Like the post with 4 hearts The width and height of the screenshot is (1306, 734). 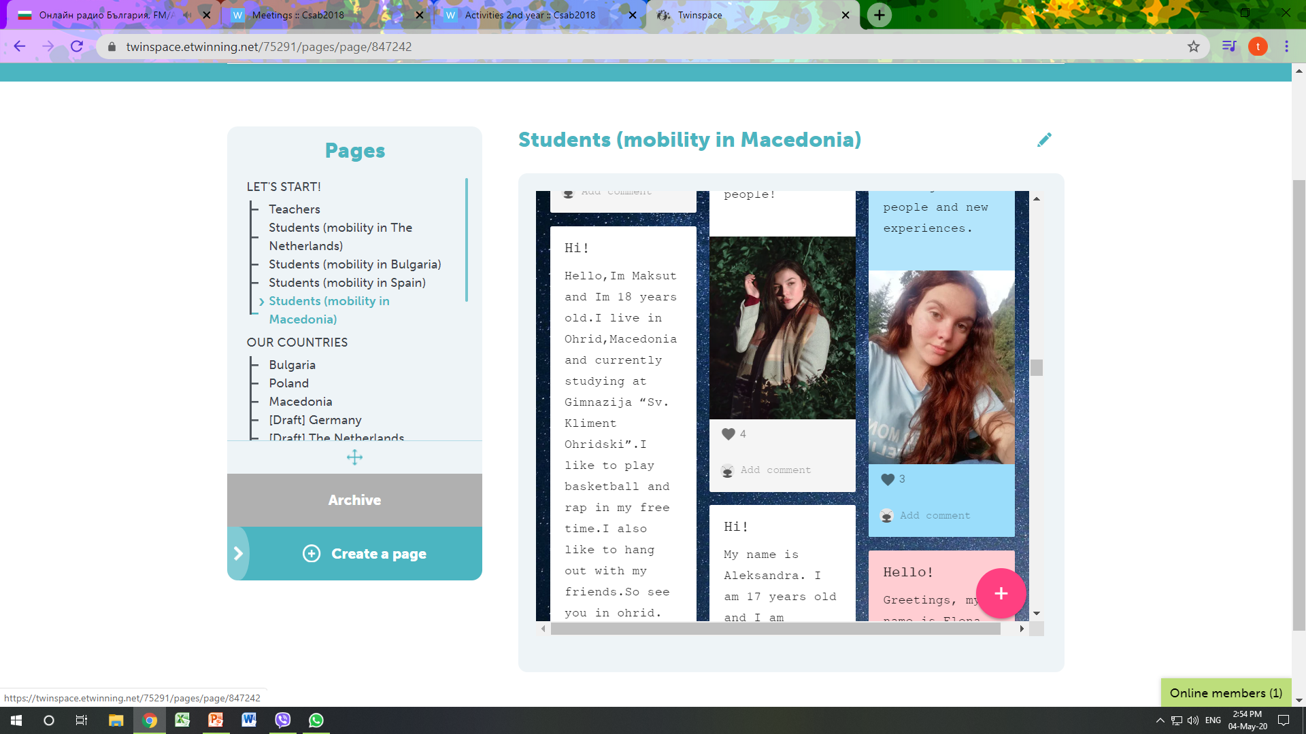729,434
